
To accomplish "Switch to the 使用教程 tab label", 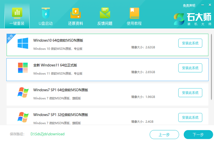I will 134,23.
